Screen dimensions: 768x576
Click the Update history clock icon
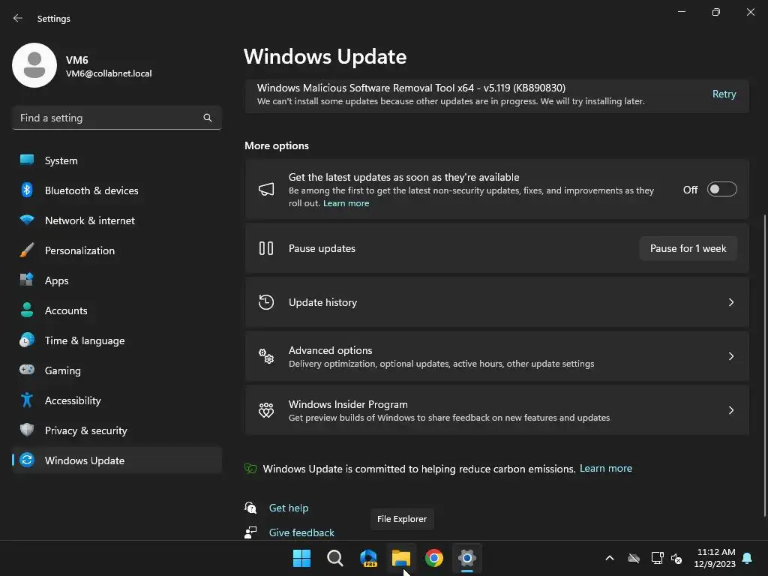[x=266, y=302]
